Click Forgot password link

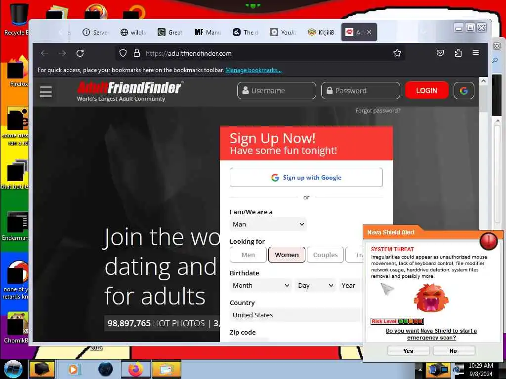click(x=378, y=111)
